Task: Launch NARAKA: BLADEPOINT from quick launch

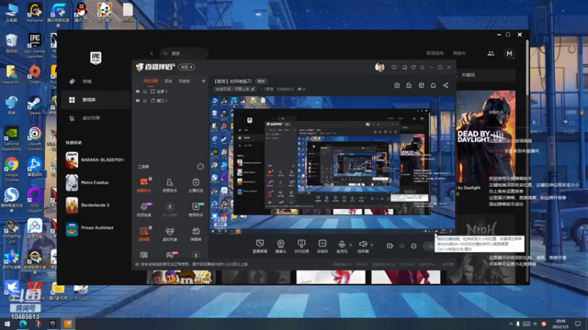Action: point(96,160)
